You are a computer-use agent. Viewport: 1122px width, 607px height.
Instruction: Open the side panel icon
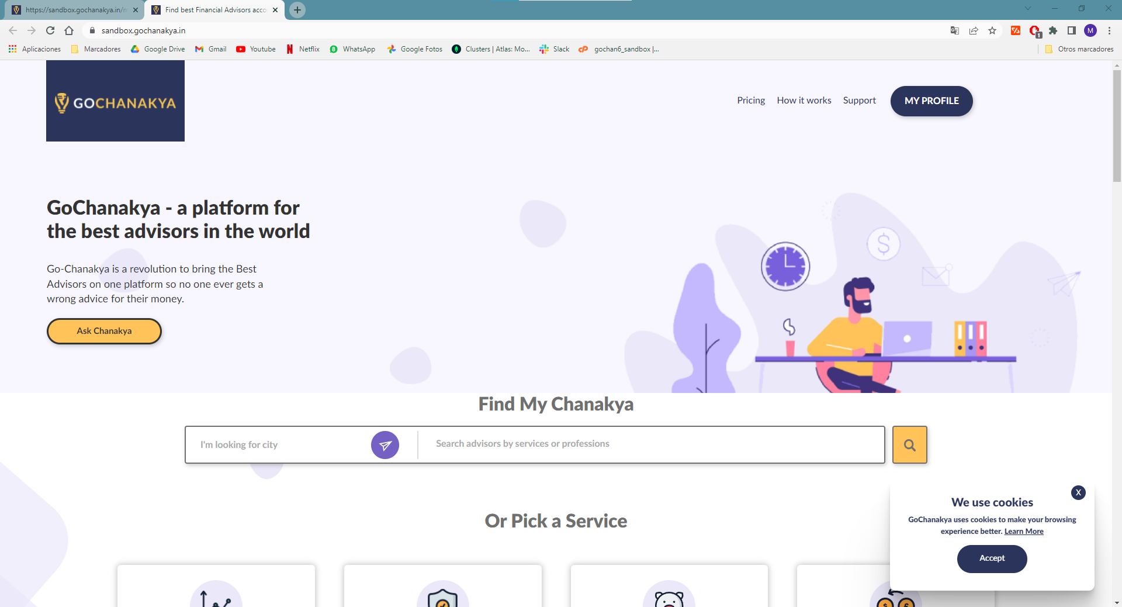(x=1072, y=30)
